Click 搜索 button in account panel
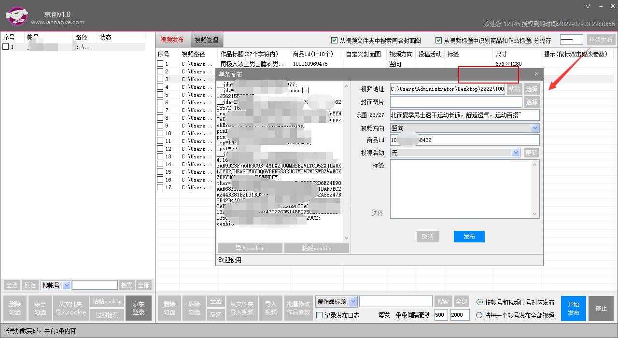The width and height of the screenshot is (618, 338). (126, 285)
